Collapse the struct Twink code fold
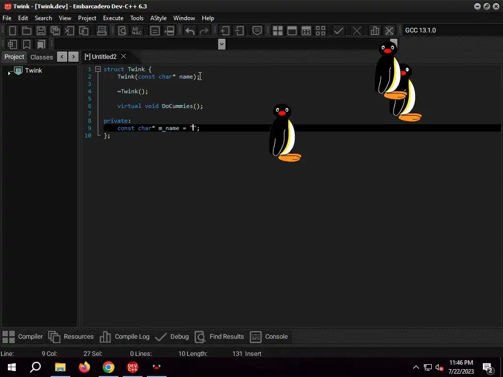 (98, 69)
